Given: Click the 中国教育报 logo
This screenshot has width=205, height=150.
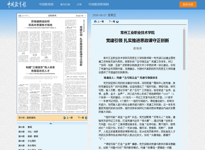Looking at the screenshot, I should click(16, 4).
